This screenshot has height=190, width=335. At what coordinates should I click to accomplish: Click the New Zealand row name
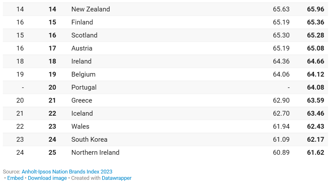90,9
